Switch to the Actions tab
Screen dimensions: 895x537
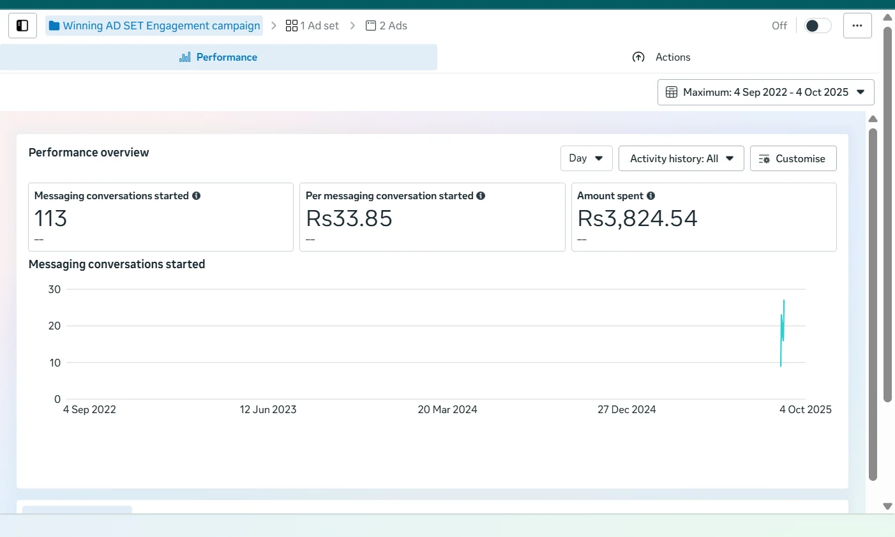(x=661, y=57)
